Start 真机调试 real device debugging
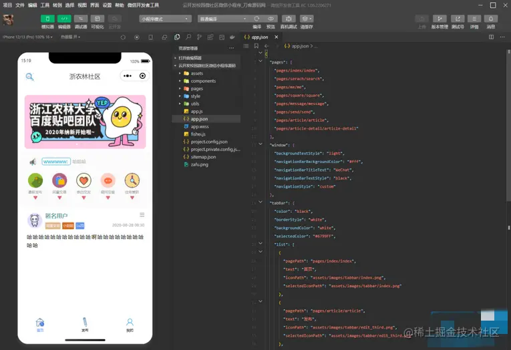The image size is (511, 350). [289, 19]
